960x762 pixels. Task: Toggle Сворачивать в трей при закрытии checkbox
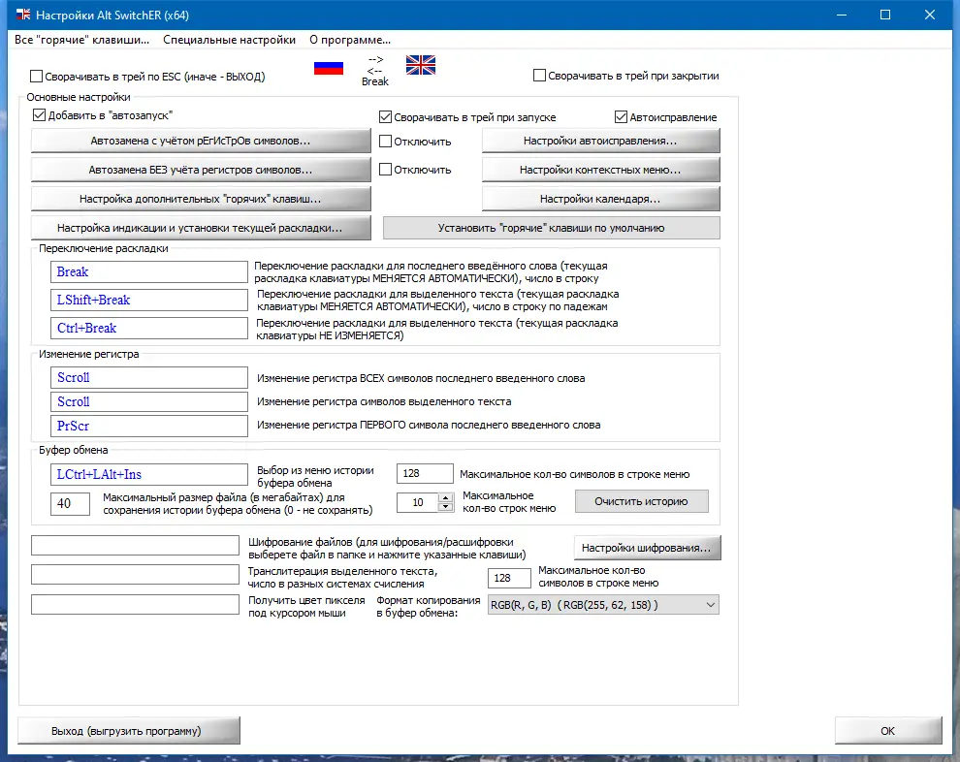pos(539,76)
